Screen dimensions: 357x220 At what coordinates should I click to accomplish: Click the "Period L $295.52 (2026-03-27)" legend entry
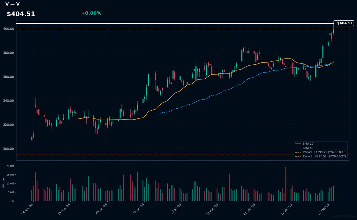click(x=321, y=156)
